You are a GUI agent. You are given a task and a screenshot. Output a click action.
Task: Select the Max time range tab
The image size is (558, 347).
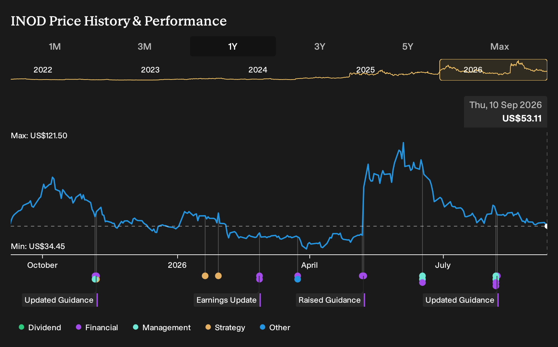tap(500, 46)
